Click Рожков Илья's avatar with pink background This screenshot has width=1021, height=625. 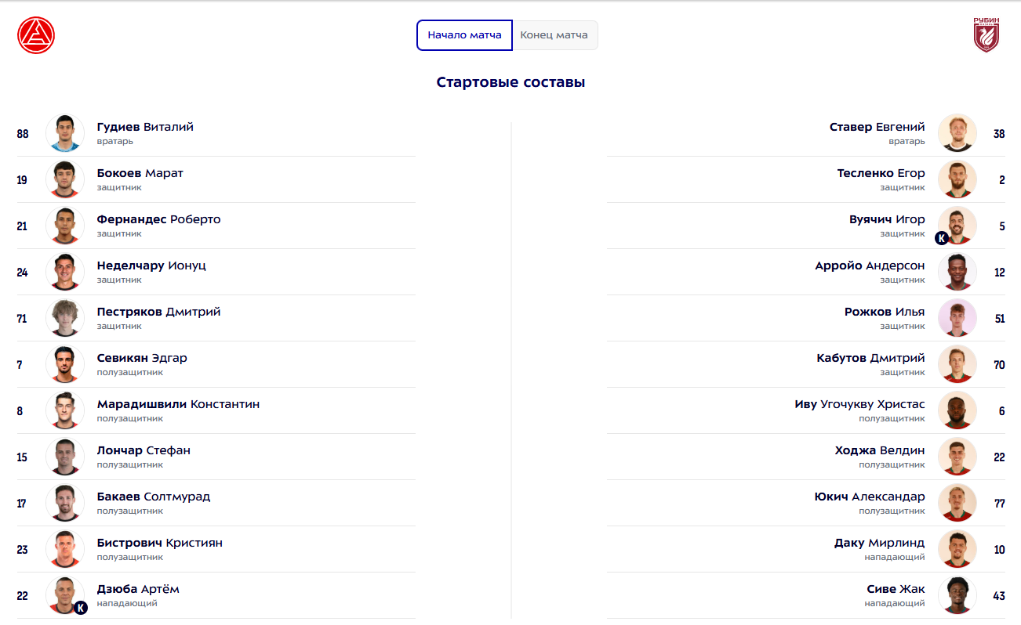point(957,318)
